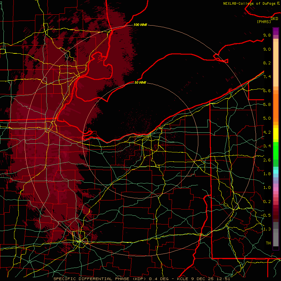Viewport: 281px width, 281px height.
Task: Click the 8.2 color scale value
Action: click(267, 63)
